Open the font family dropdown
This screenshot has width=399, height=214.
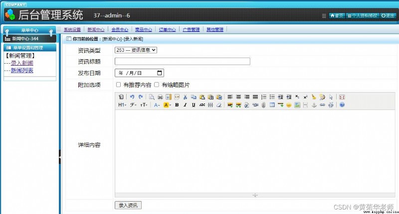(133, 105)
